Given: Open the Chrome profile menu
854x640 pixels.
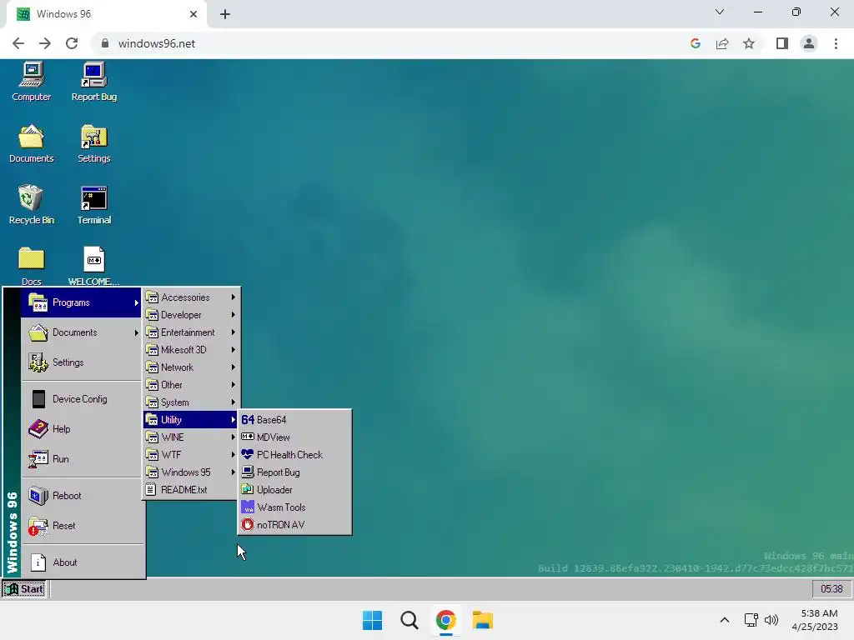Looking at the screenshot, I should pos(809,43).
